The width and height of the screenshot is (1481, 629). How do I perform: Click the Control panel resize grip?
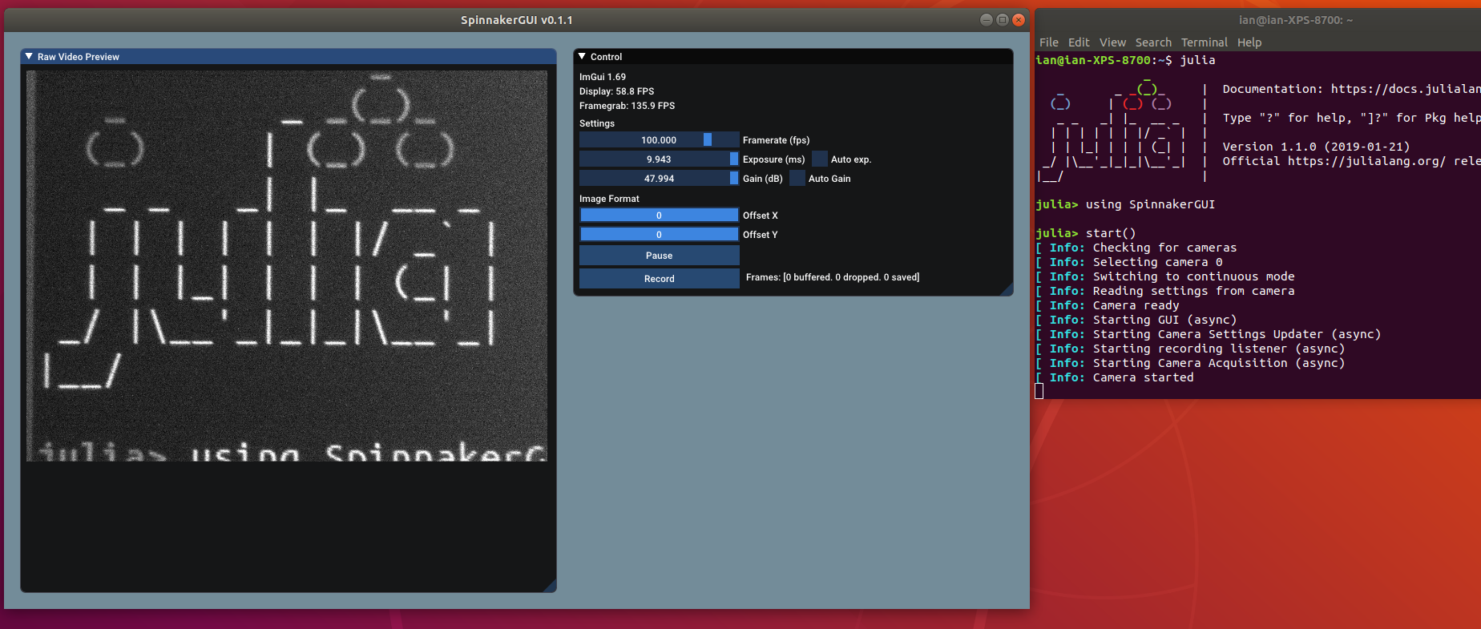tap(1007, 290)
